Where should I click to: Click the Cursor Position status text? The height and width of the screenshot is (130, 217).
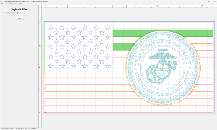19,129
